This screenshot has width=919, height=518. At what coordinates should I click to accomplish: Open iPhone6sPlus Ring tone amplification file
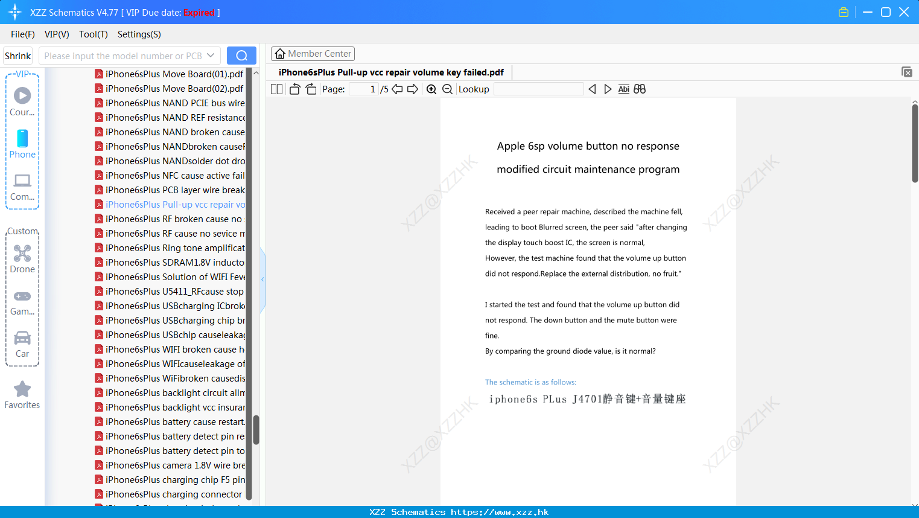tap(170, 248)
